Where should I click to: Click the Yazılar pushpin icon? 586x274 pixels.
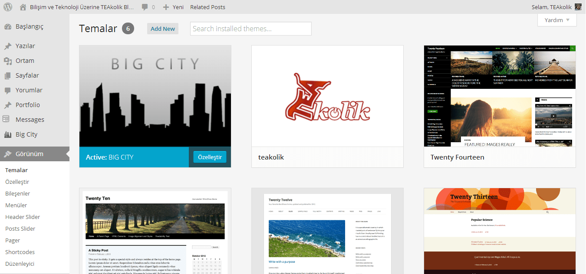click(7, 46)
